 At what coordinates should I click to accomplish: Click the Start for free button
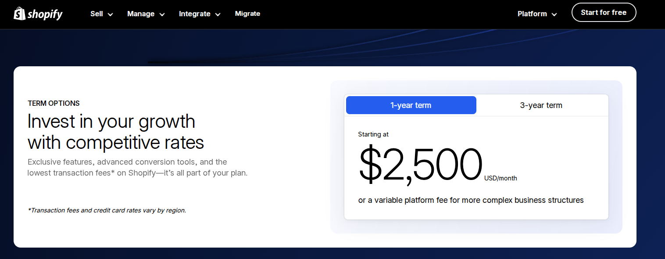click(604, 12)
